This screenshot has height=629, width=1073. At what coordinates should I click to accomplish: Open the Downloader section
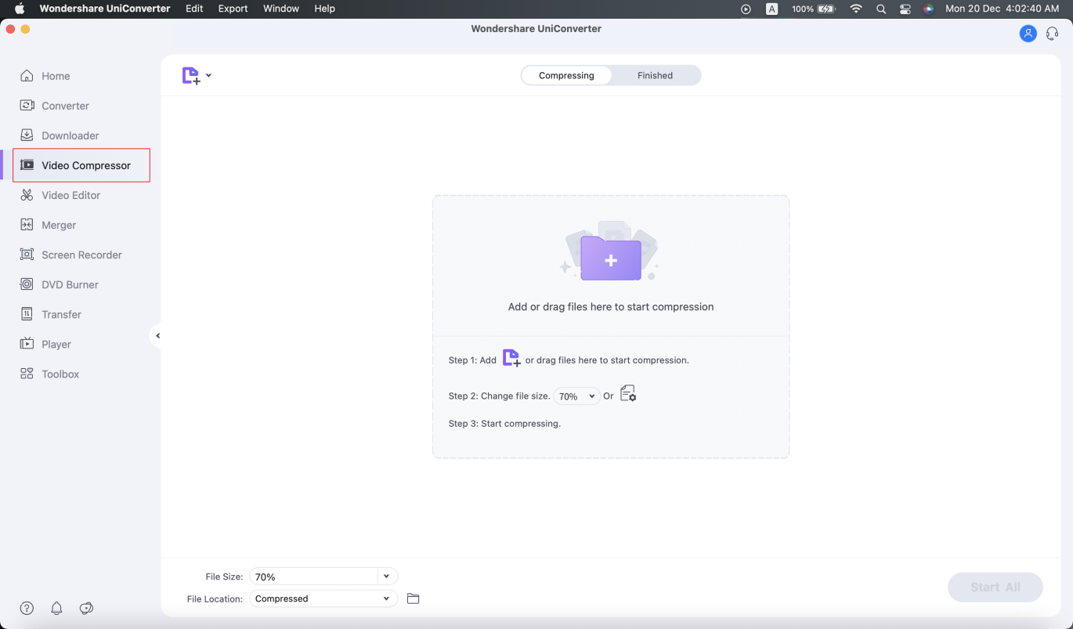[59, 136]
